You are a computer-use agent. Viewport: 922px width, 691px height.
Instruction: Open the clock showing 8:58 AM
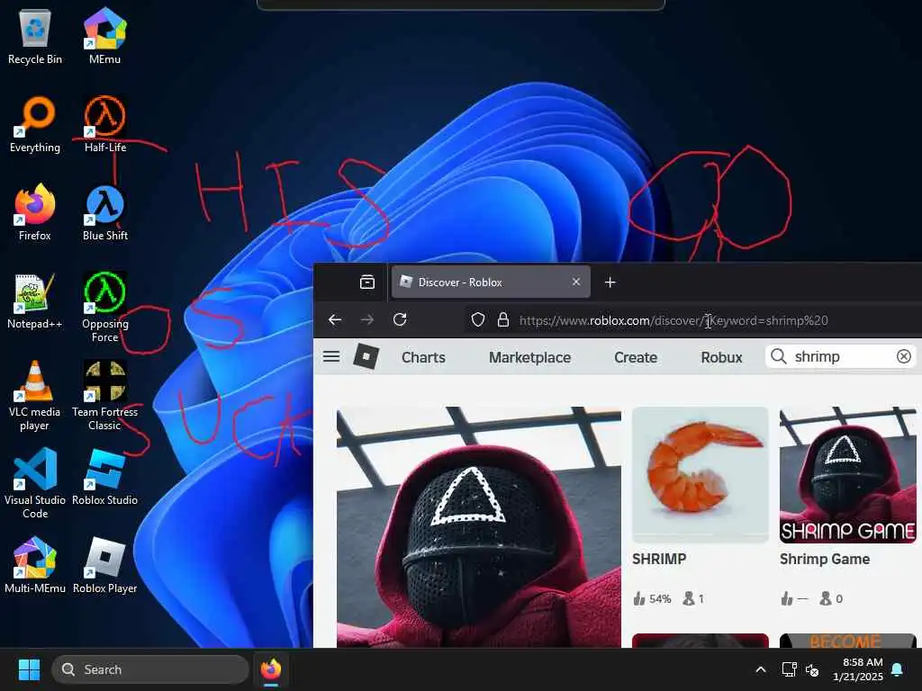pos(857,669)
